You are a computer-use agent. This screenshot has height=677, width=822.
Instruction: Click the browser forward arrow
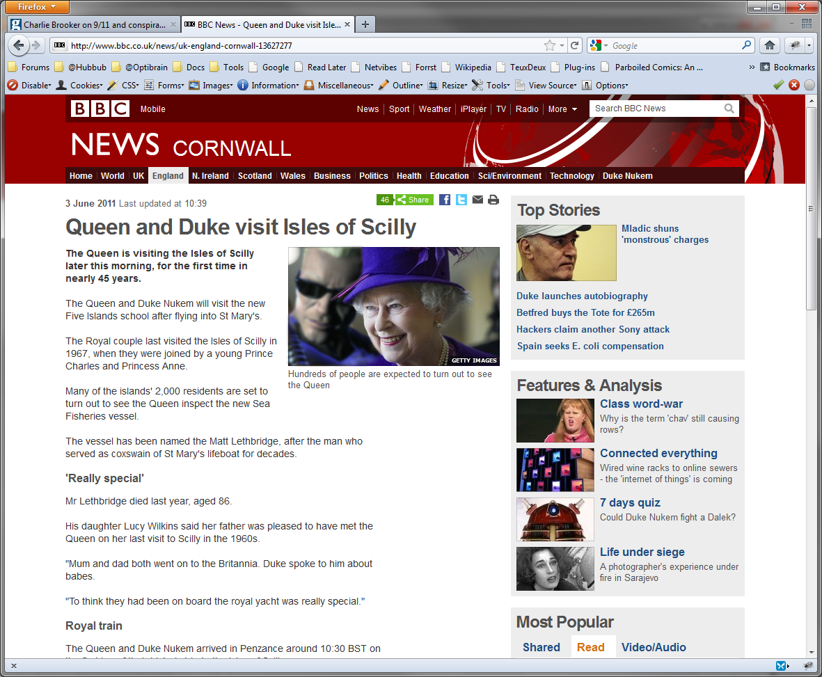[x=35, y=46]
